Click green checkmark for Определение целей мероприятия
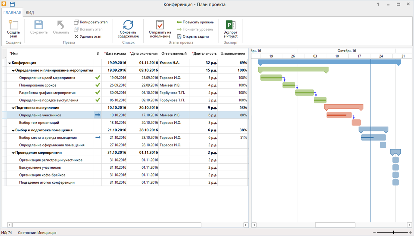Image resolution: width=414 pixels, height=236 pixels. pyautogui.click(x=98, y=78)
